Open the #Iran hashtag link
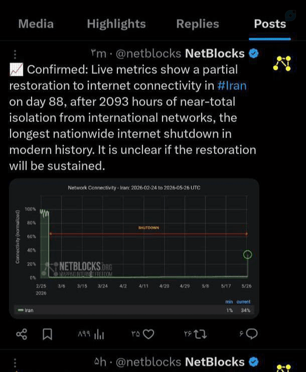Image resolution: width=306 pixels, height=372 pixels. click(232, 86)
